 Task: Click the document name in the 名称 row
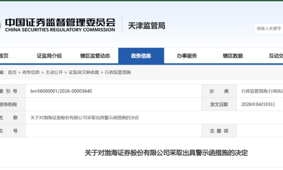coord(85,118)
